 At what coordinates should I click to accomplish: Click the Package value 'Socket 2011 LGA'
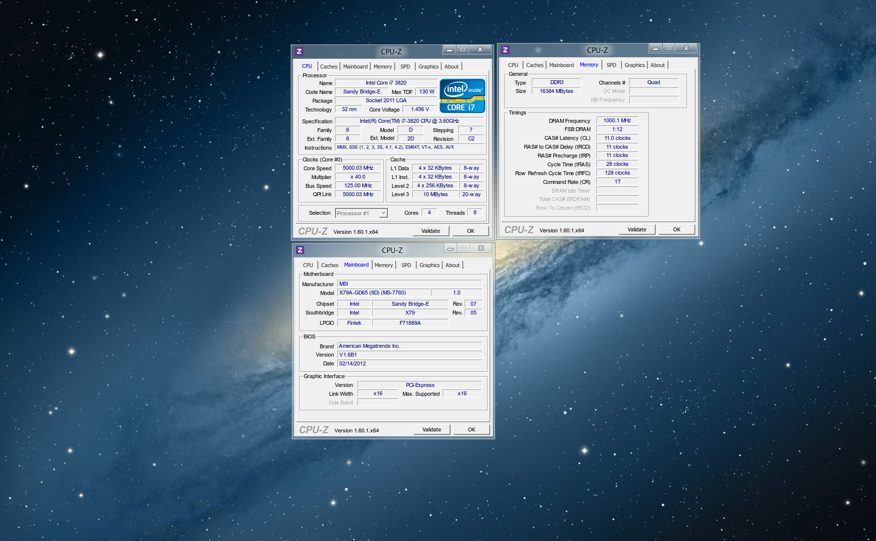click(x=386, y=100)
